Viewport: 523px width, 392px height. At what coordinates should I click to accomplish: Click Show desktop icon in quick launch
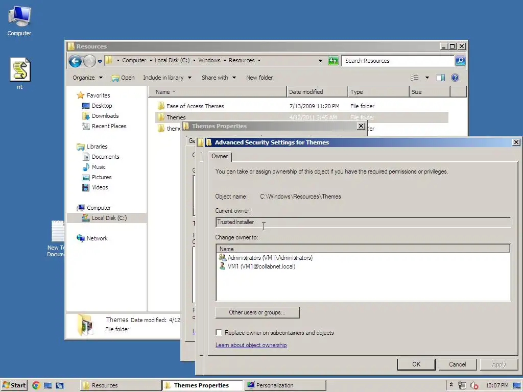tap(48, 385)
